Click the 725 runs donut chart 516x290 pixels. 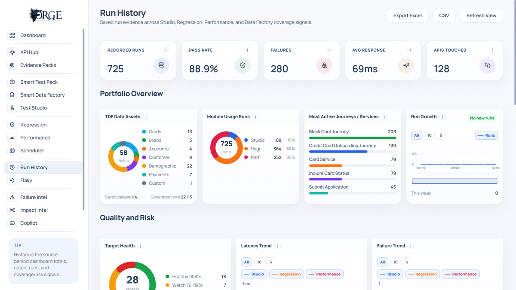226,147
